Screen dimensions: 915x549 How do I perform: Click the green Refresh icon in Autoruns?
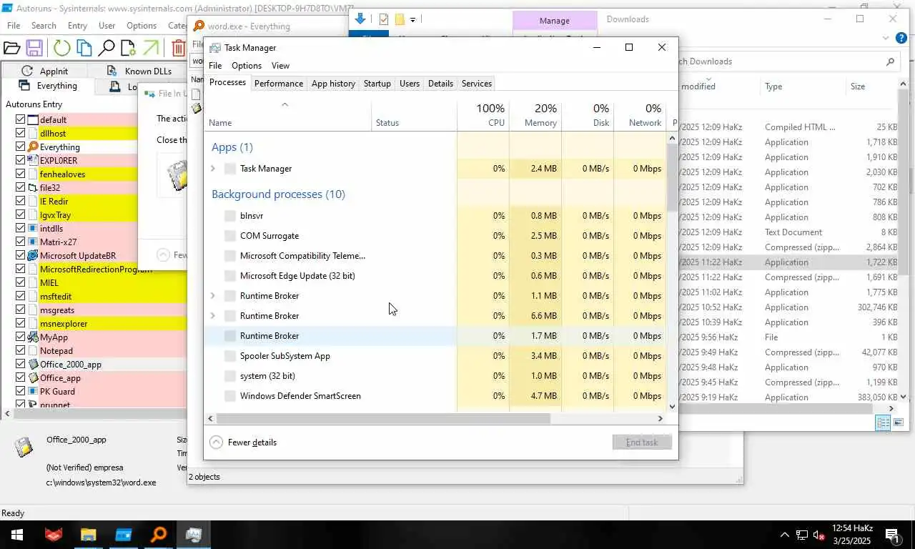pyautogui.click(x=62, y=48)
